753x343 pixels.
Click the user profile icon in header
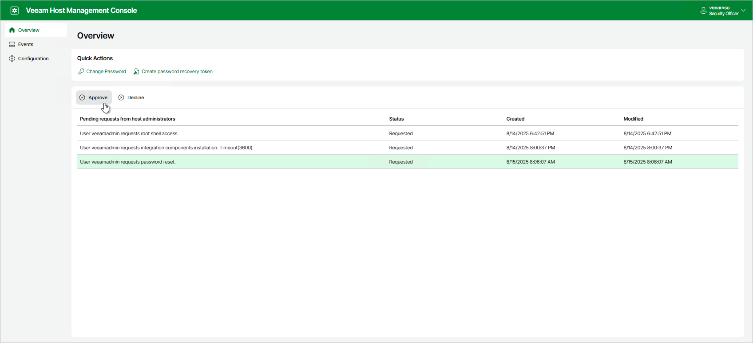703,10
